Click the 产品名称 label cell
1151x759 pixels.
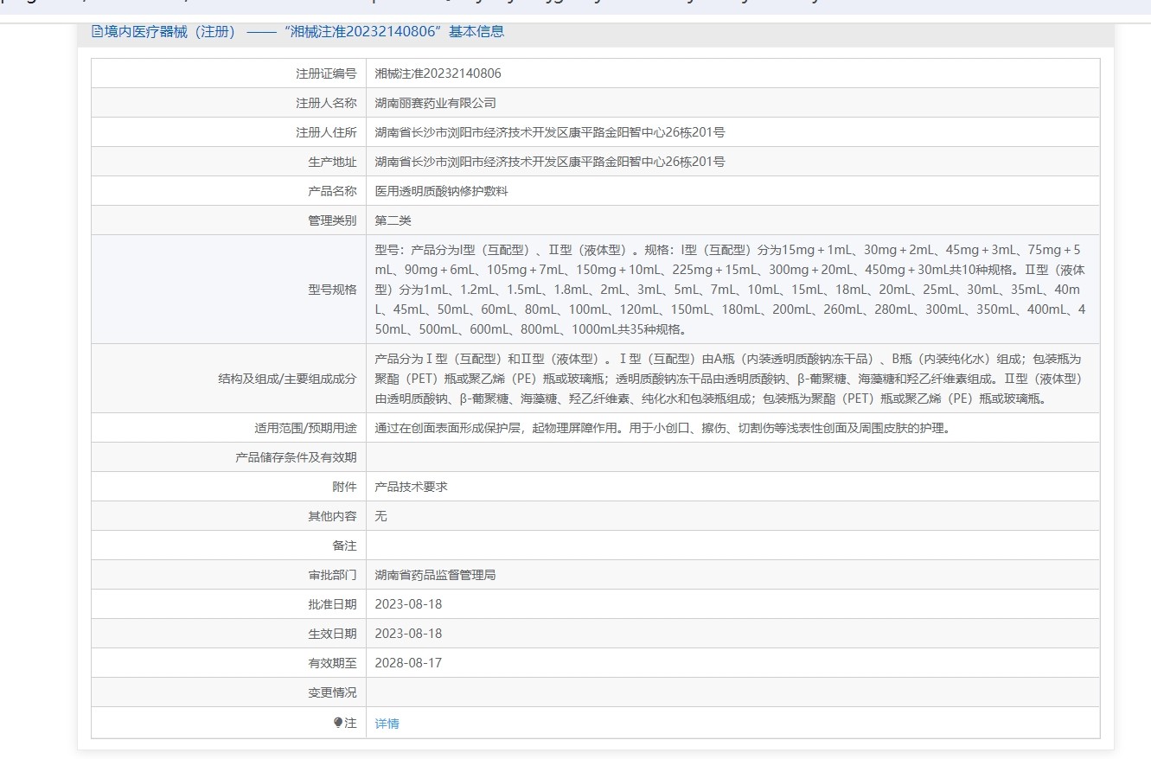tap(229, 191)
